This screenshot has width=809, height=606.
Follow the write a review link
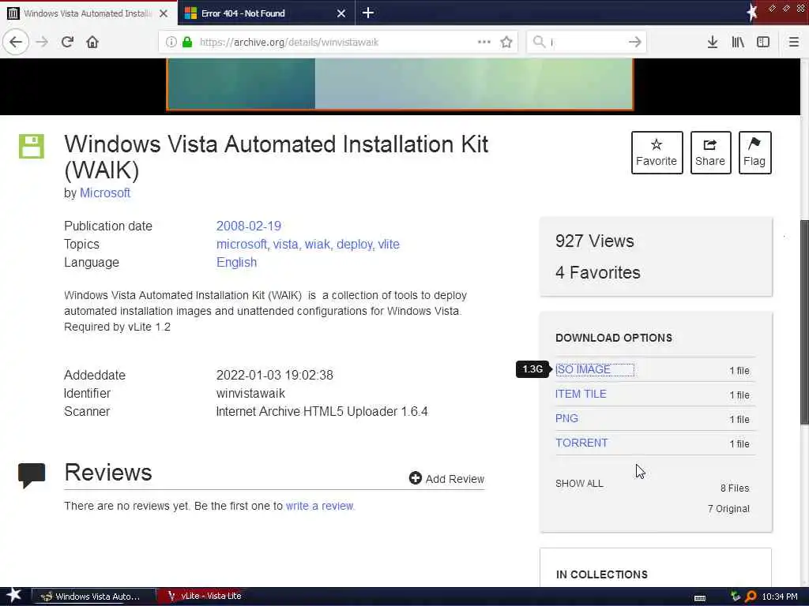tap(319, 506)
